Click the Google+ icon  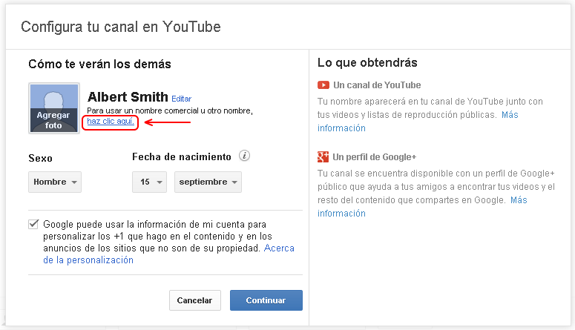[323, 157]
